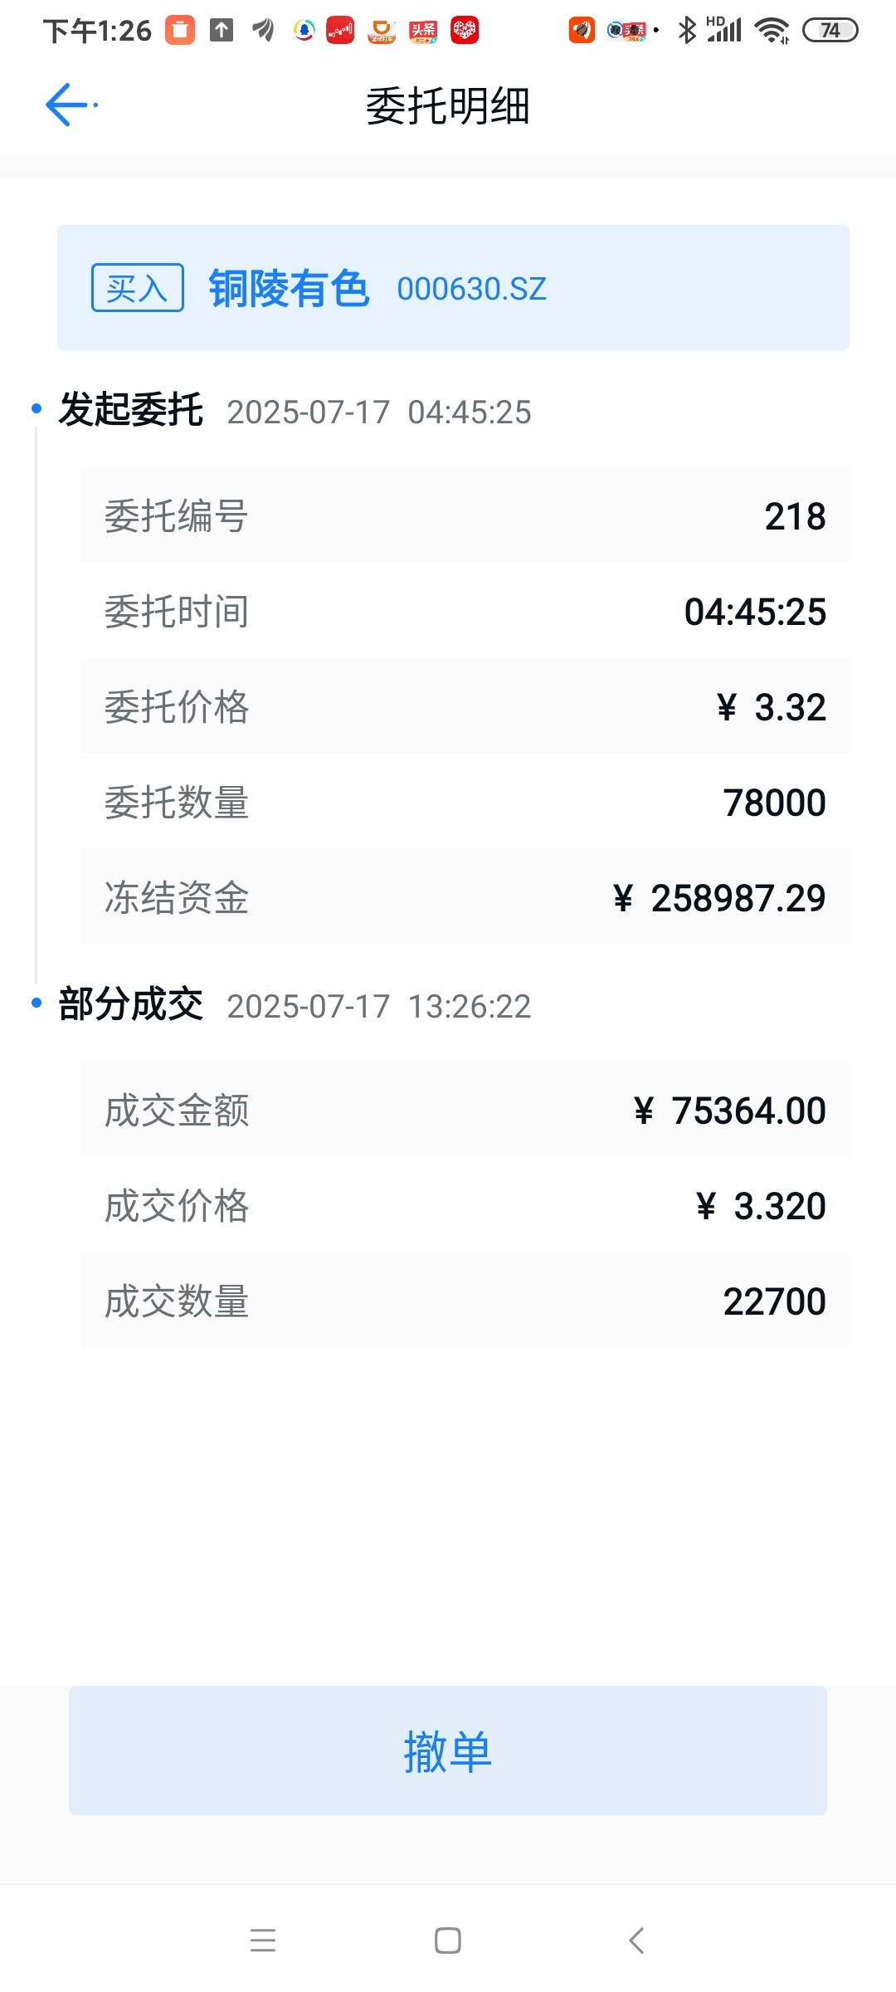Tap the orange trash notification icon

point(180,31)
